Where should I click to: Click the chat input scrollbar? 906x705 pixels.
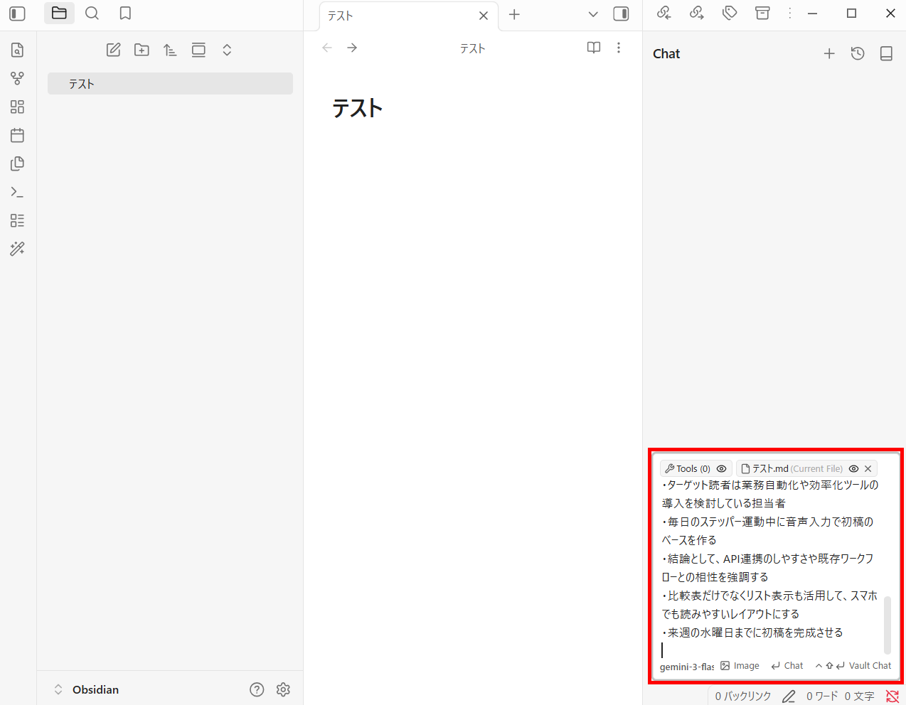pyautogui.click(x=888, y=625)
